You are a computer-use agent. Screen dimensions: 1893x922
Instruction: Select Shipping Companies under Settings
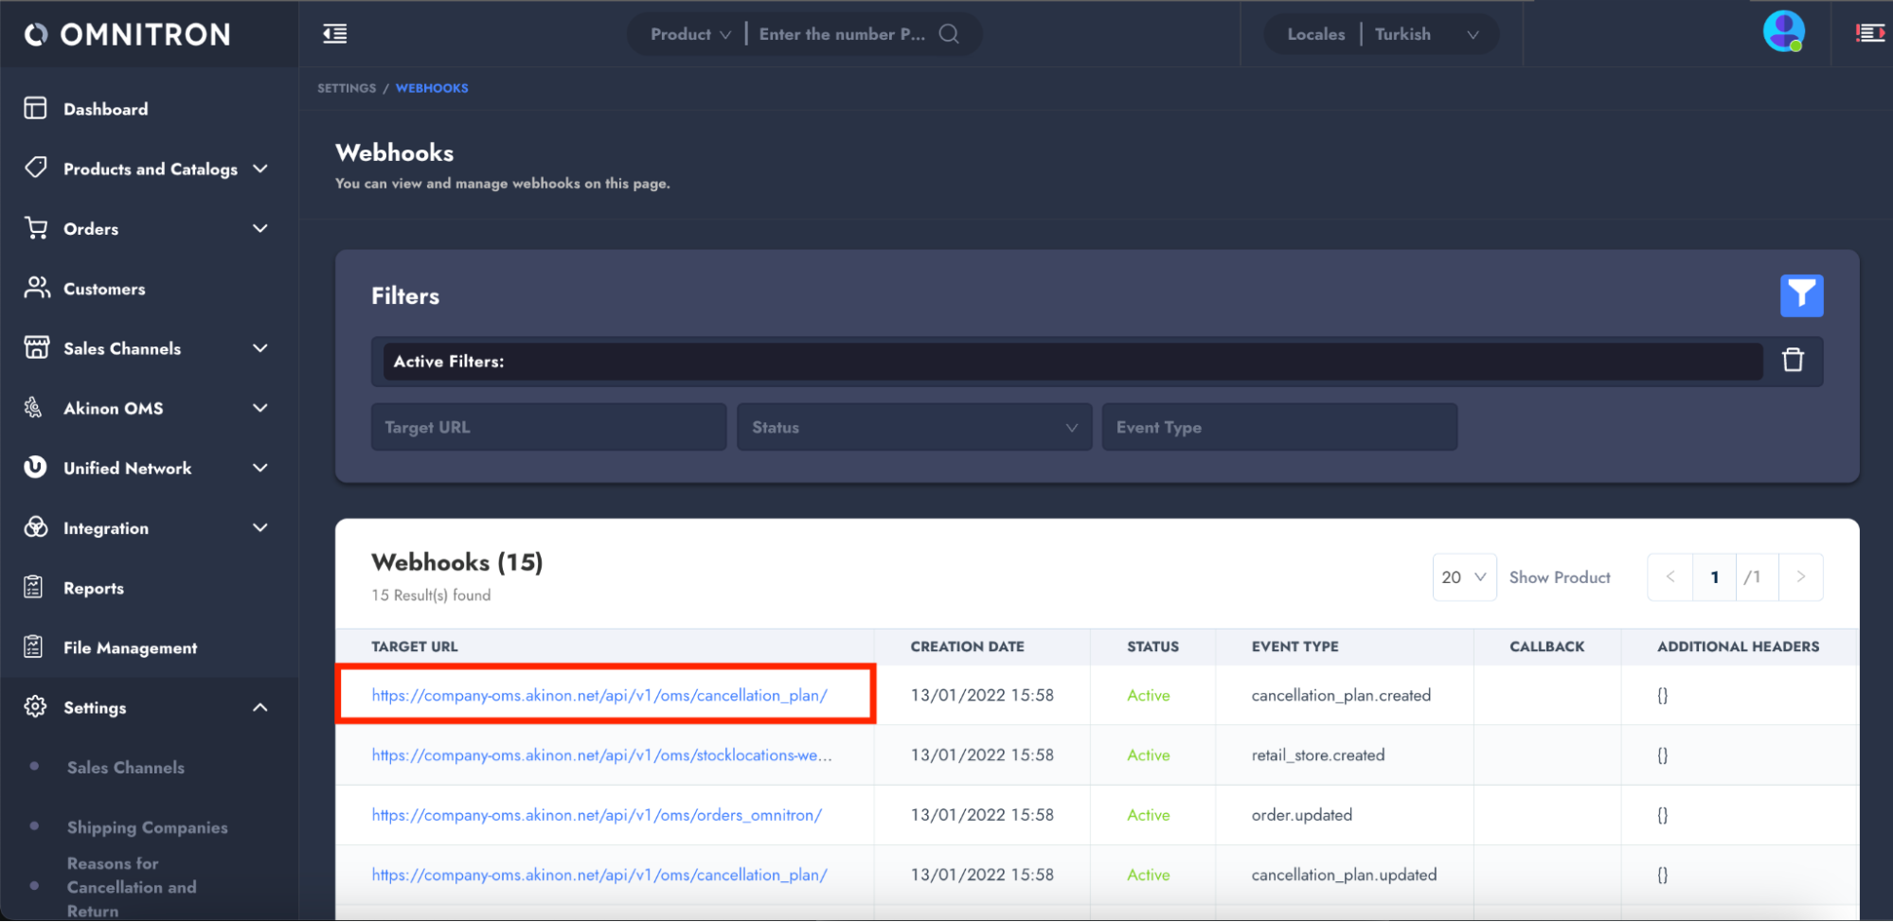click(147, 827)
